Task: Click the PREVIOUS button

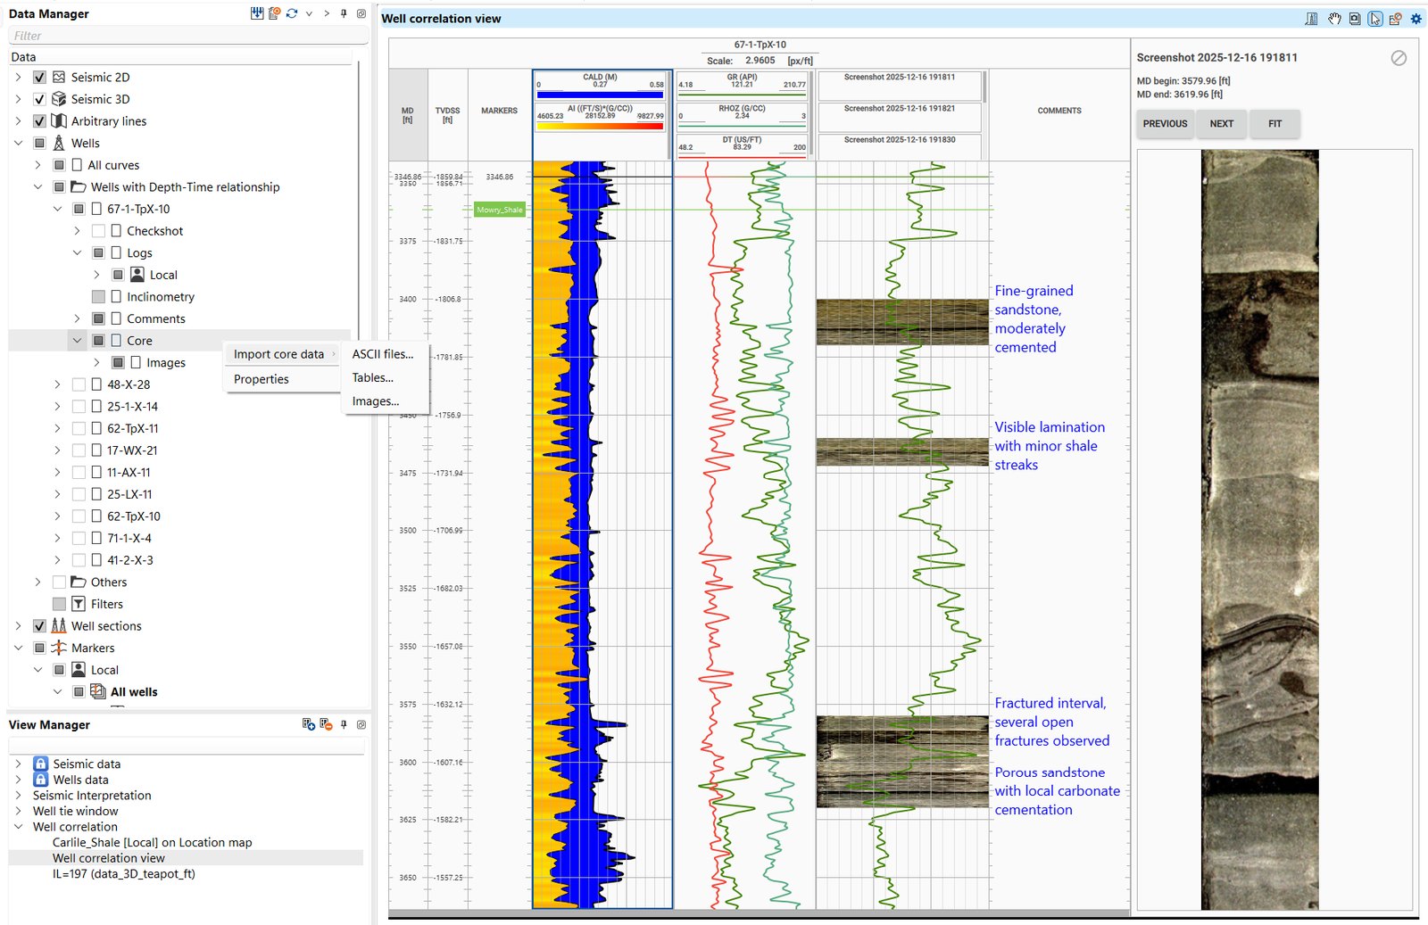Action: click(1165, 124)
